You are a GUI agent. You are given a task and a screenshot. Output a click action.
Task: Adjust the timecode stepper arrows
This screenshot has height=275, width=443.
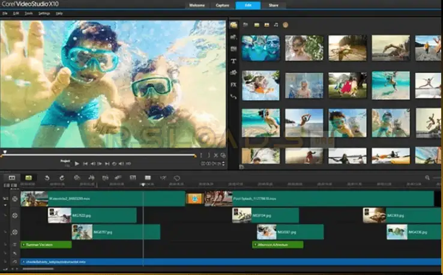click(223, 164)
